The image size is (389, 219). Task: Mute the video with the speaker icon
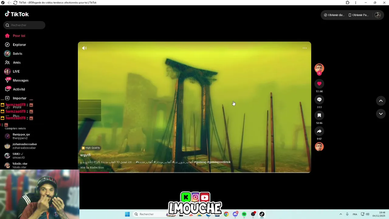[x=84, y=48]
